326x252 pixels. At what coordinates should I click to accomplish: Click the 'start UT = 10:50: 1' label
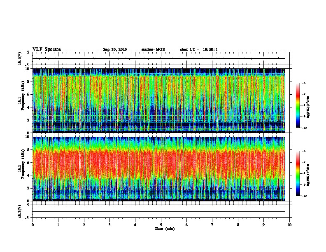pos(199,49)
